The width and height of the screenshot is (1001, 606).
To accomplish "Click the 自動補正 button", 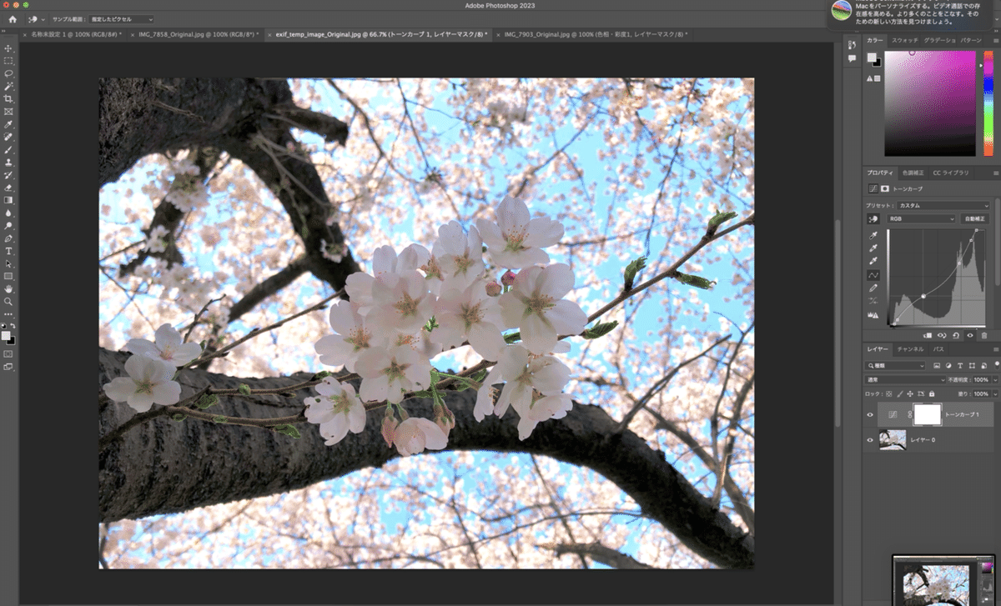I will tap(974, 218).
